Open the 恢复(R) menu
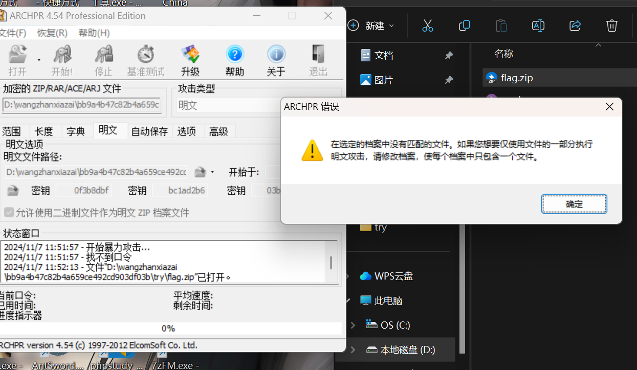 tap(52, 33)
